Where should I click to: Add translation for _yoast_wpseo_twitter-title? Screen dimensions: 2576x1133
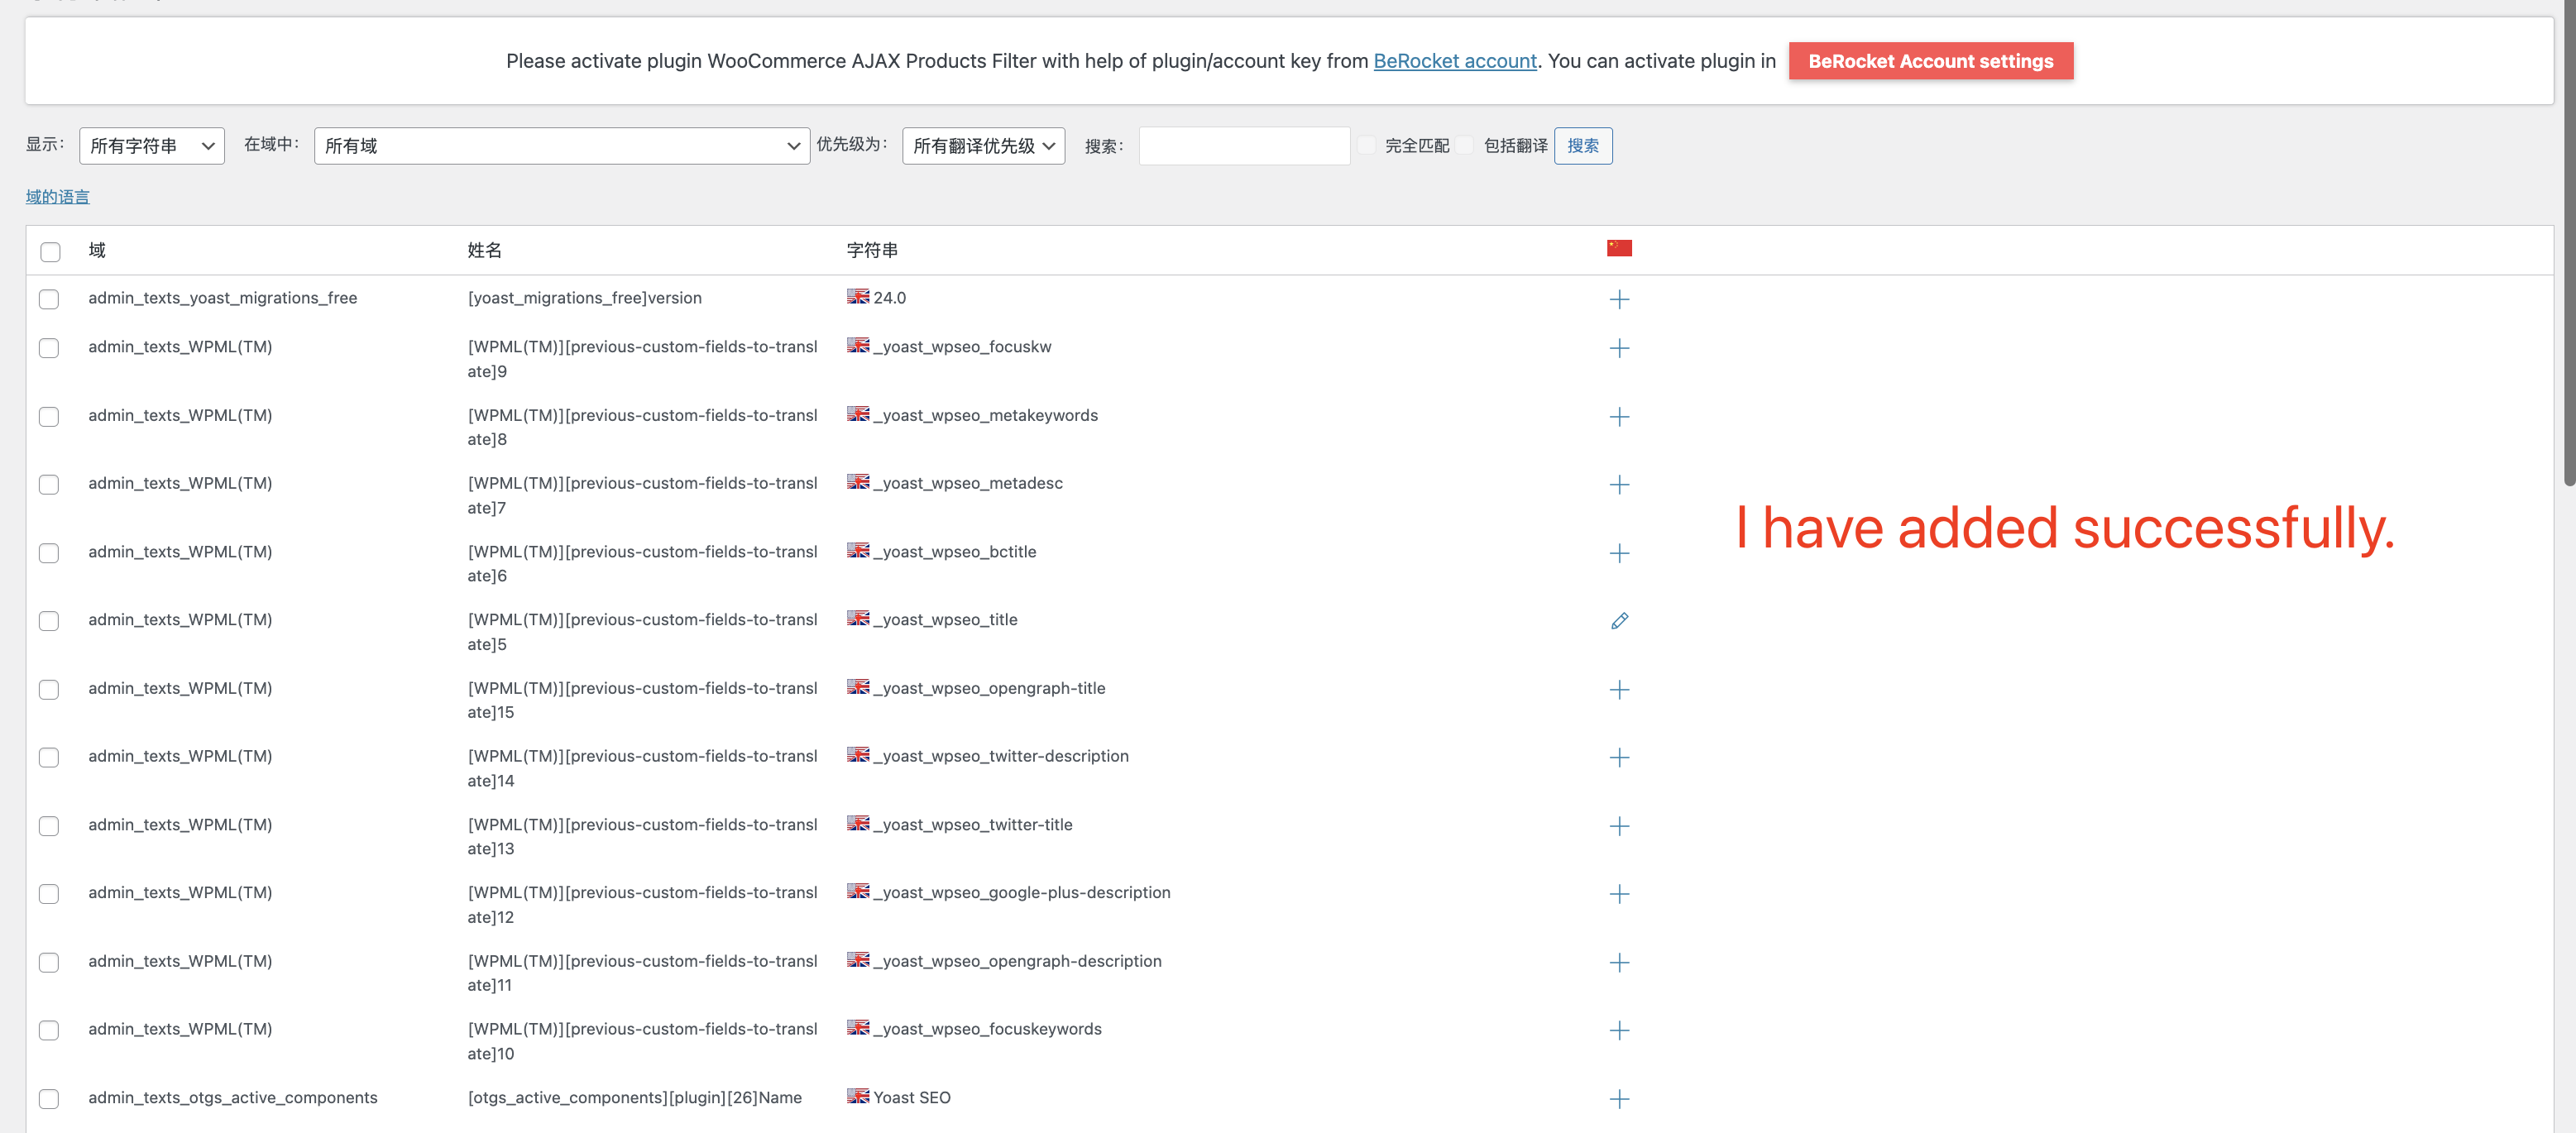point(1619,826)
